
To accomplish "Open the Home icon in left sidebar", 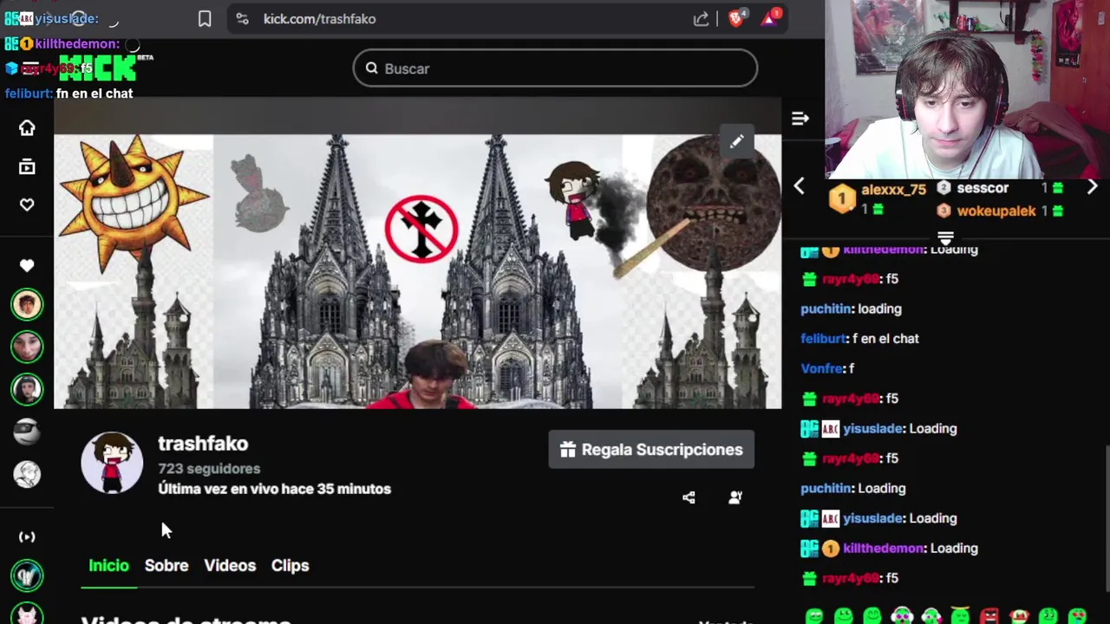I will (27, 128).
